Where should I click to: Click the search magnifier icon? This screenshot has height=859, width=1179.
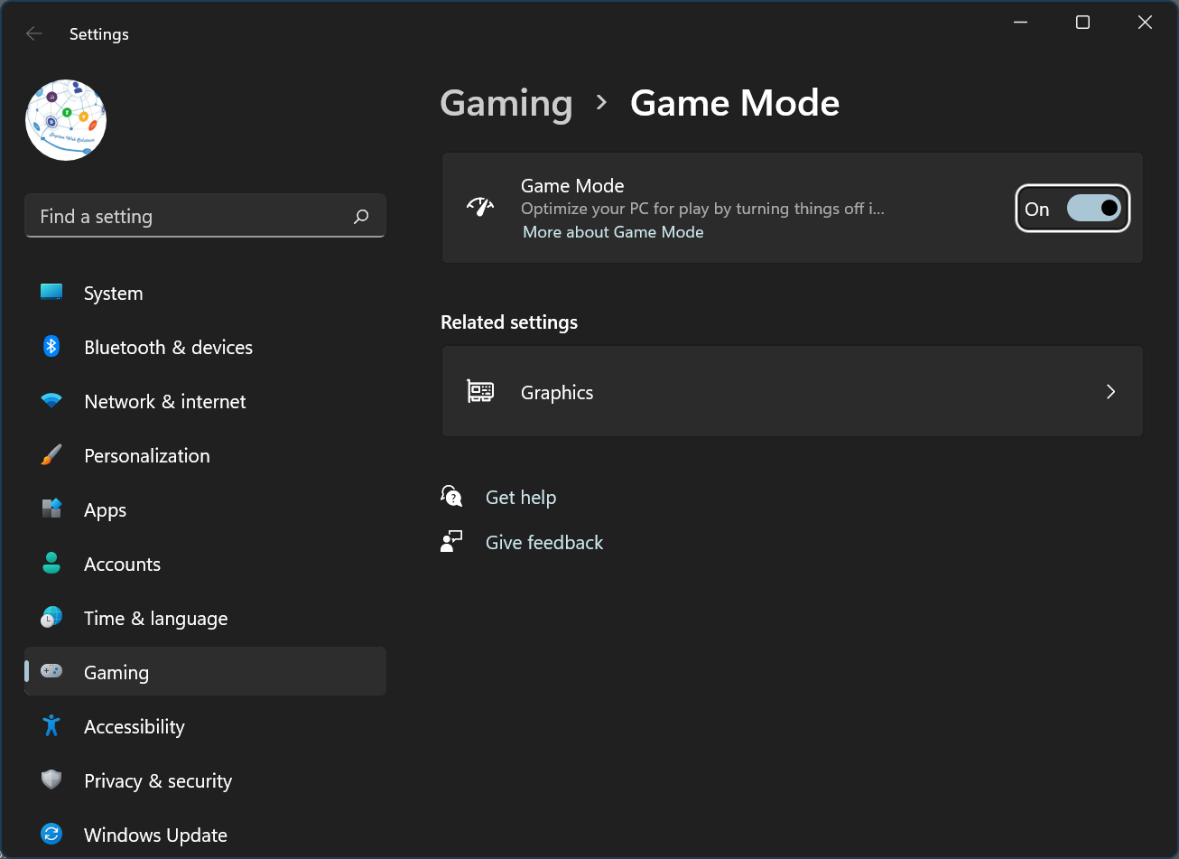coord(361,217)
